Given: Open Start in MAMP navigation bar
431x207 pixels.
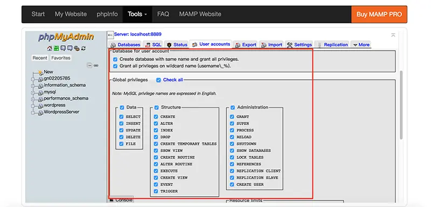Looking at the screenshot, I should (x=38, y=14).
